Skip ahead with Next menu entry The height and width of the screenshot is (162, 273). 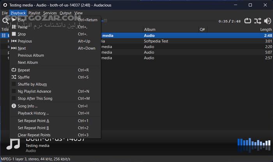click(x=22, y=48)
